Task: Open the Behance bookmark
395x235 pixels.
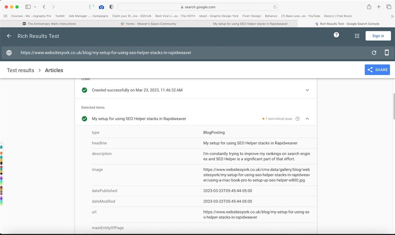Action: pos(271,16)
